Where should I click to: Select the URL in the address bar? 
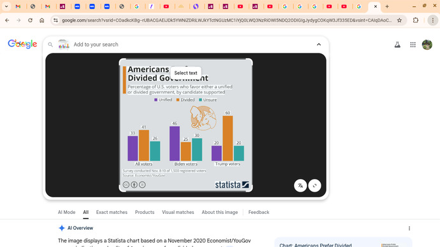[227, 20]
